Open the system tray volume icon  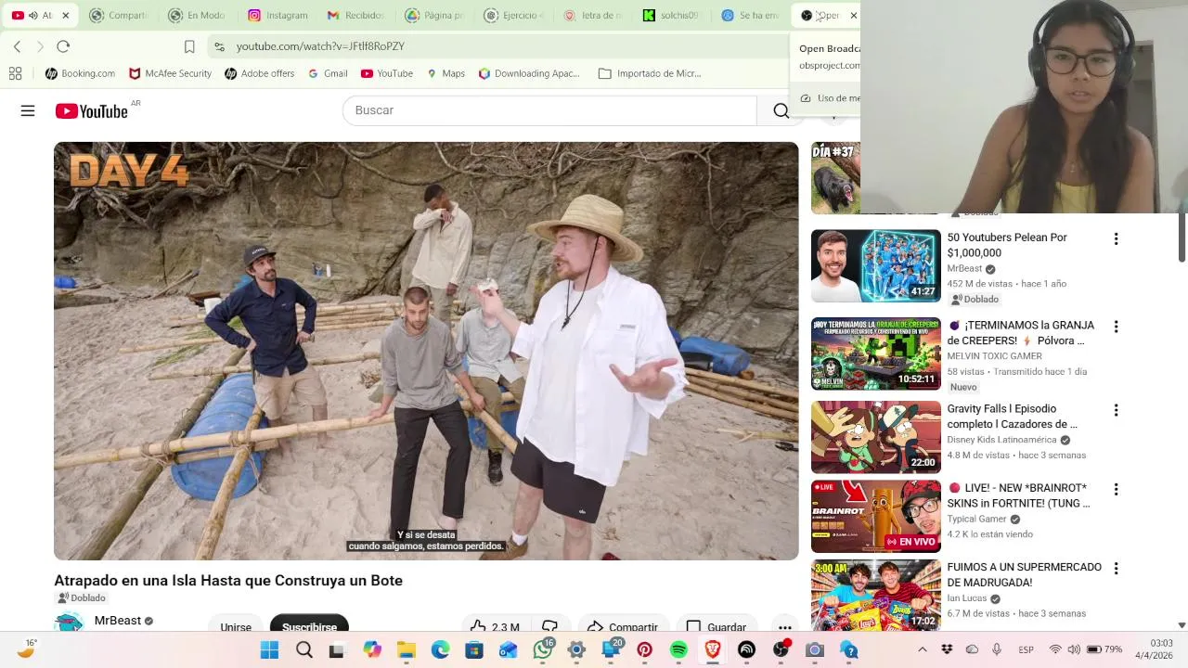coord(1074,649)
